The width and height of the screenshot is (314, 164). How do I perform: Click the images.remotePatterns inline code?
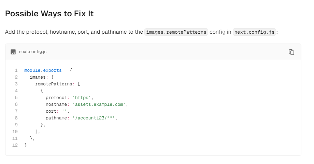[176, 32]
